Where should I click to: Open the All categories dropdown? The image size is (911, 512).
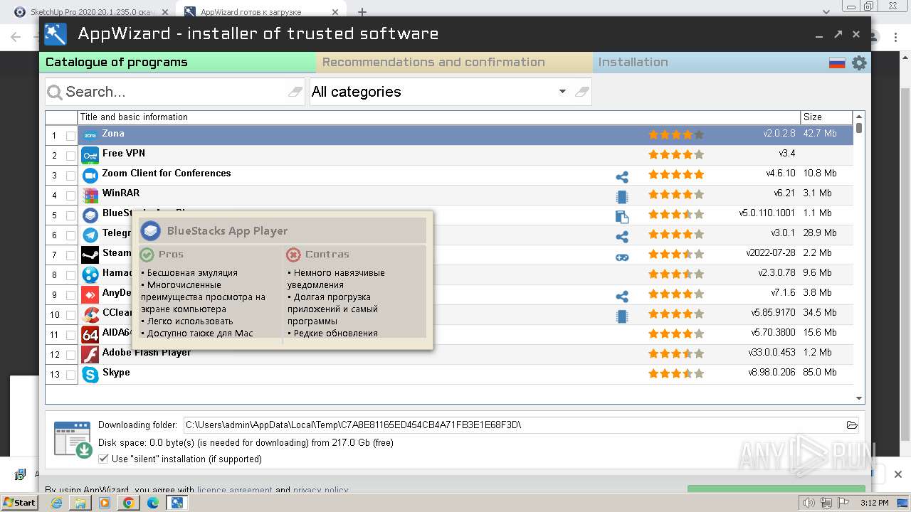click(562, 92)
